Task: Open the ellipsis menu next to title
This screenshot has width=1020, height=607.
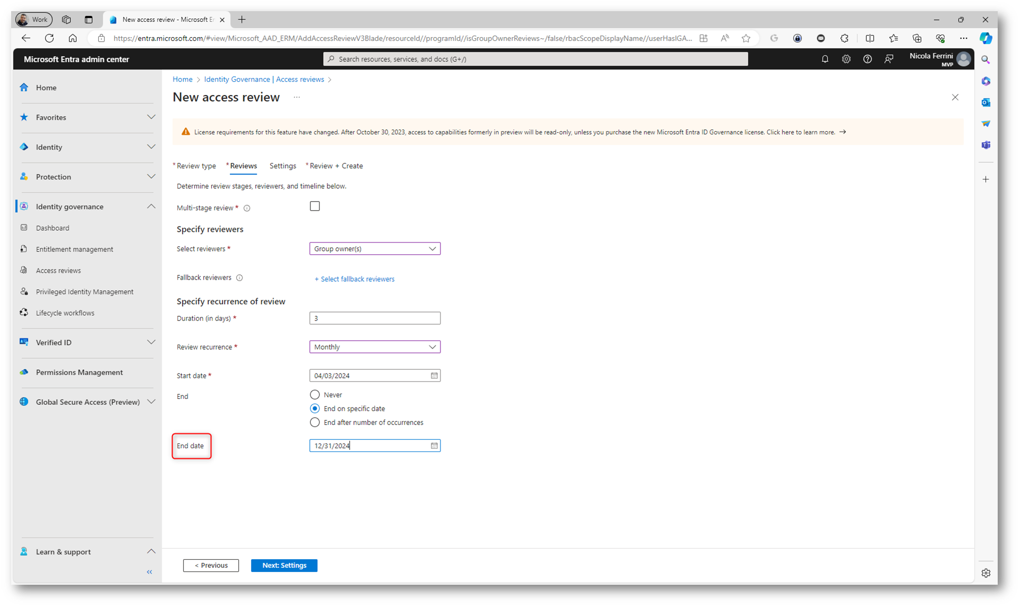Action: 297,97
